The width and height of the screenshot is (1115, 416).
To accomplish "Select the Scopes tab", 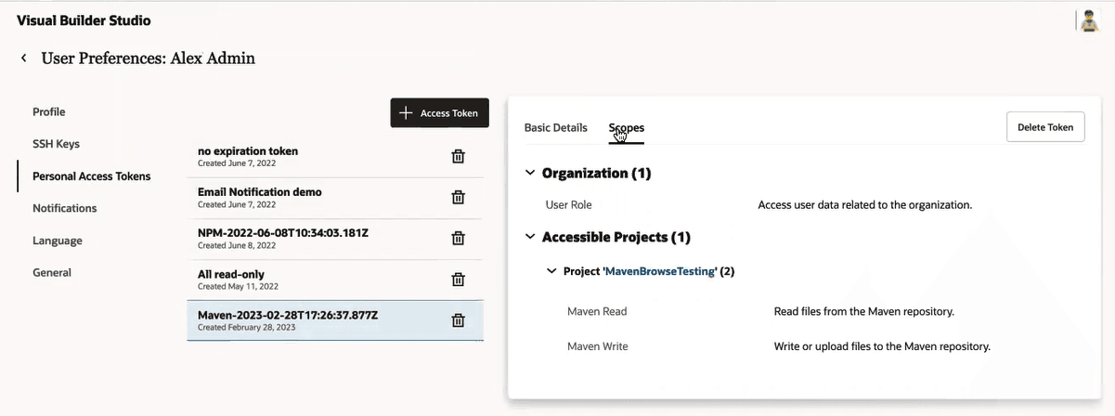I will click(627, 129).
